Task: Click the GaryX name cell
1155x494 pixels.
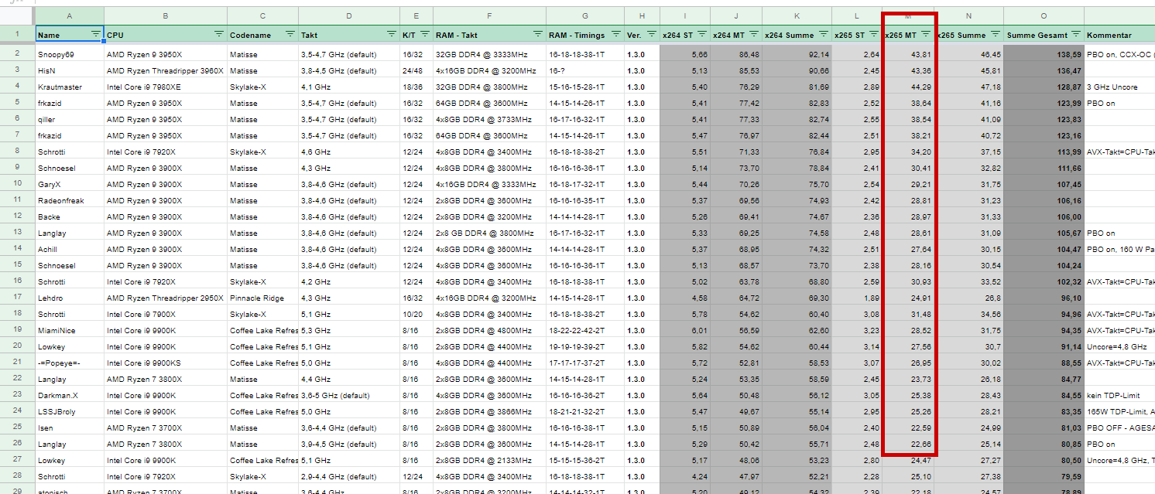Action: (70, 184)
